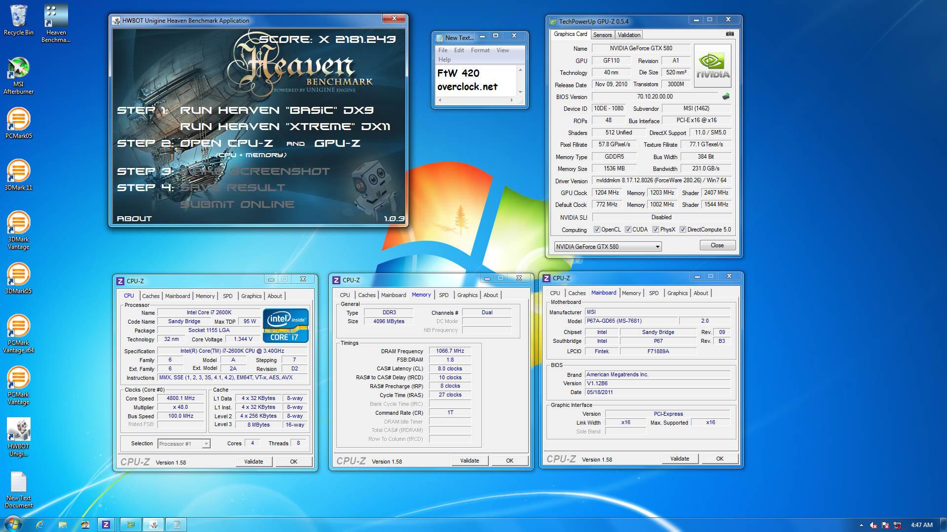Open the File menu in Notepad
The width and height of the screenshot is (947, 532).
pyautogui.click(x=443, y=50)
